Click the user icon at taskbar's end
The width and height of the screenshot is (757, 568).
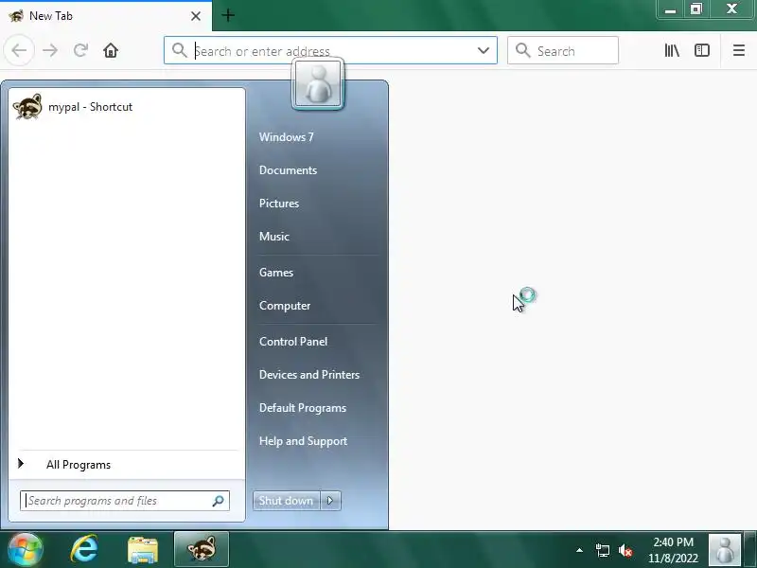point(724,550)
